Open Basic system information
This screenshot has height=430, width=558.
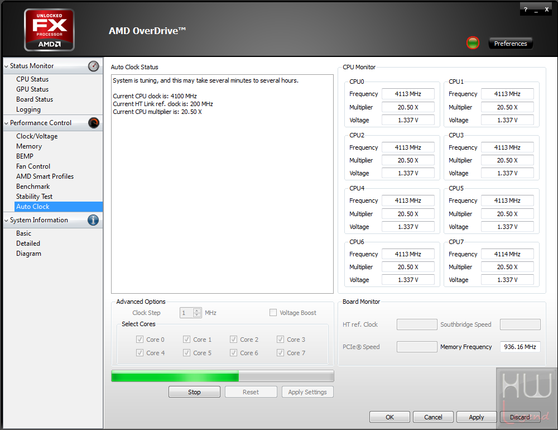point(24,233)
